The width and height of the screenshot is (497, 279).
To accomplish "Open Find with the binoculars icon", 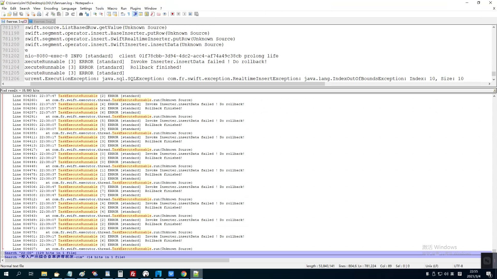I will [x=81, y=14].
